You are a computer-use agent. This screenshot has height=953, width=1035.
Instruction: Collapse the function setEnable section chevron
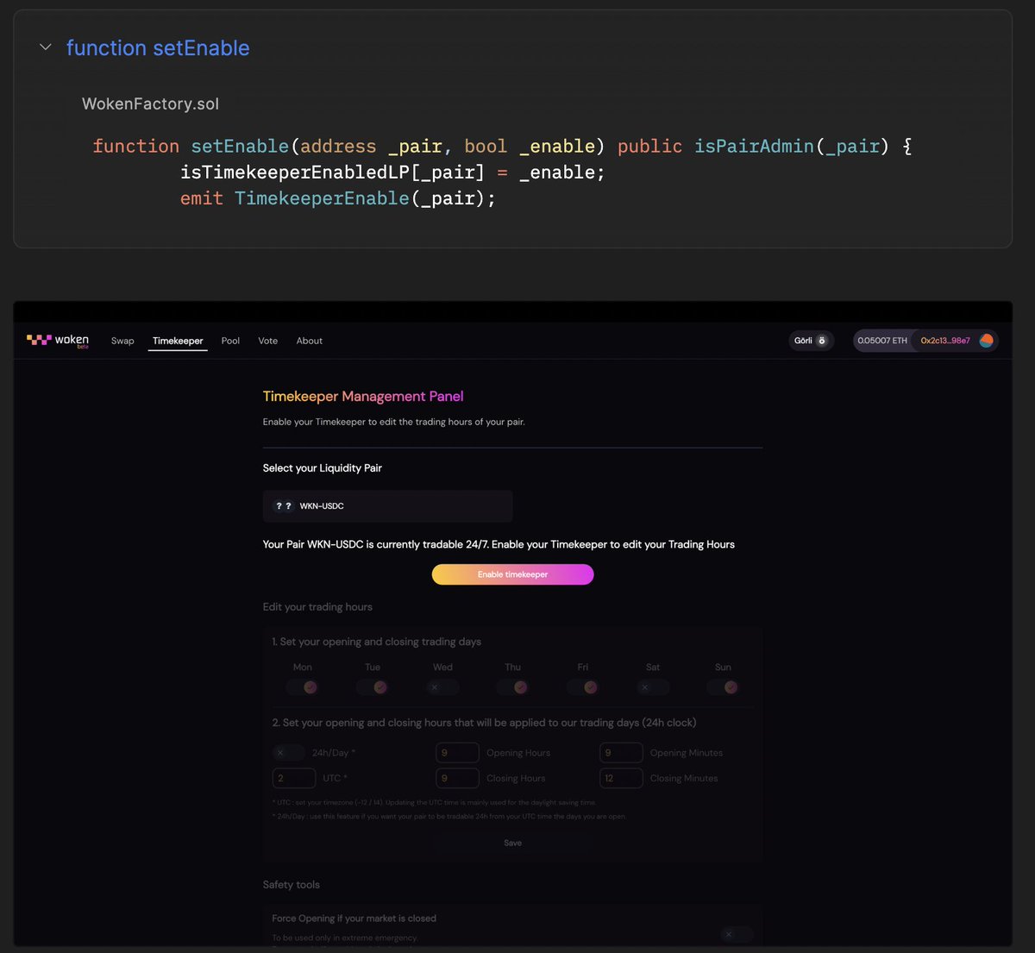pos(46,47)
